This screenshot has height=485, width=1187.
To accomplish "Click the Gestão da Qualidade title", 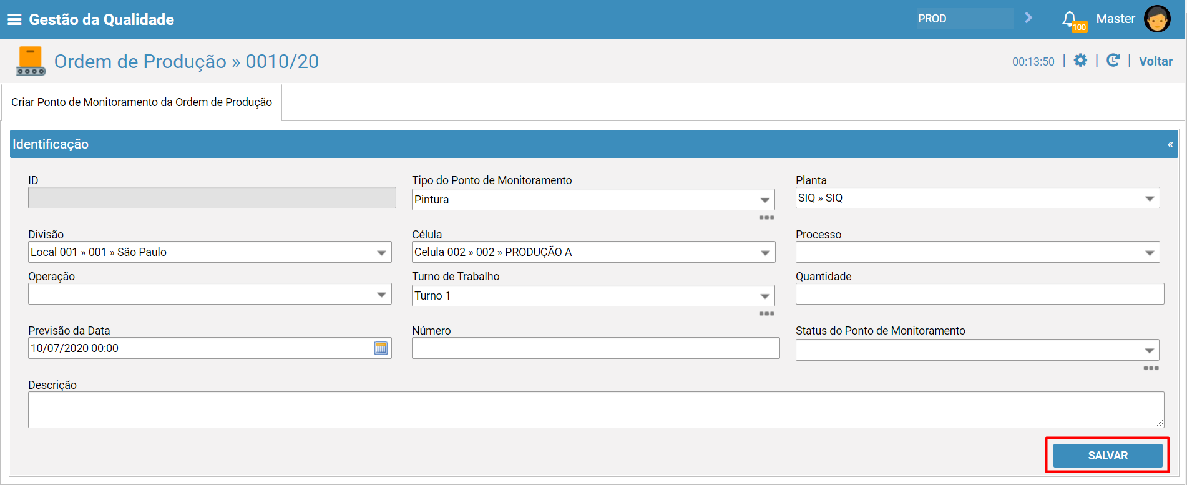I will 102,19.
